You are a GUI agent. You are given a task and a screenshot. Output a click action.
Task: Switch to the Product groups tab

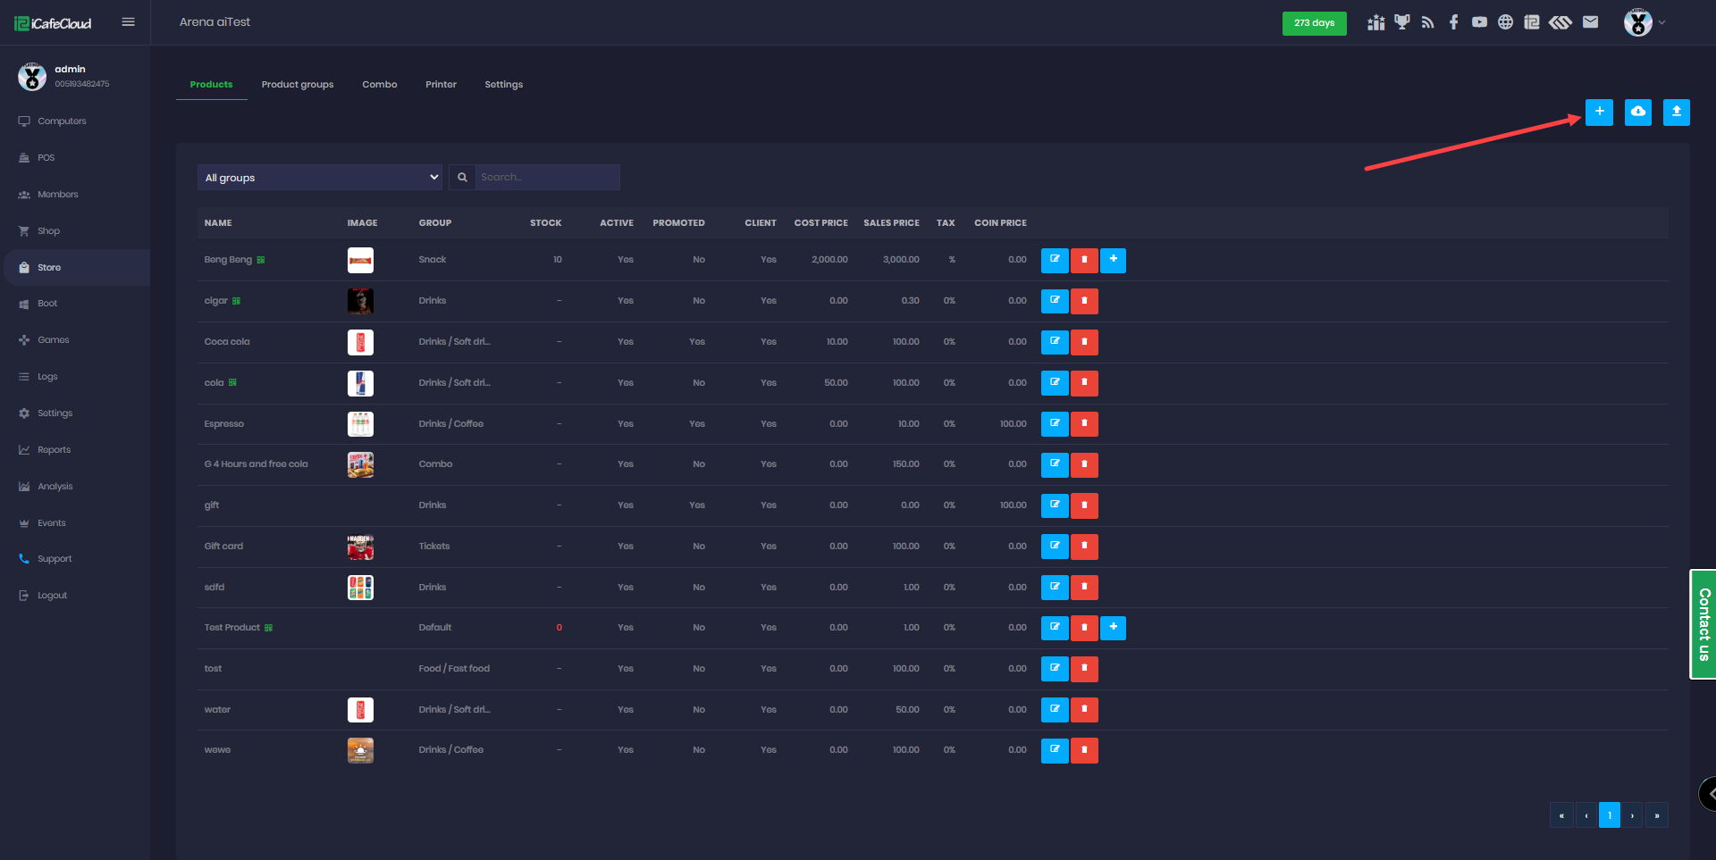(297, 85)
